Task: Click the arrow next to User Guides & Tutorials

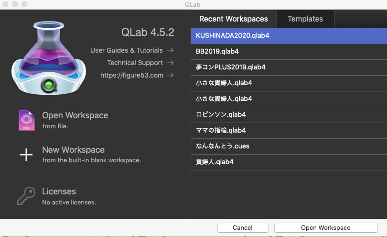Action: pos(170,50)
